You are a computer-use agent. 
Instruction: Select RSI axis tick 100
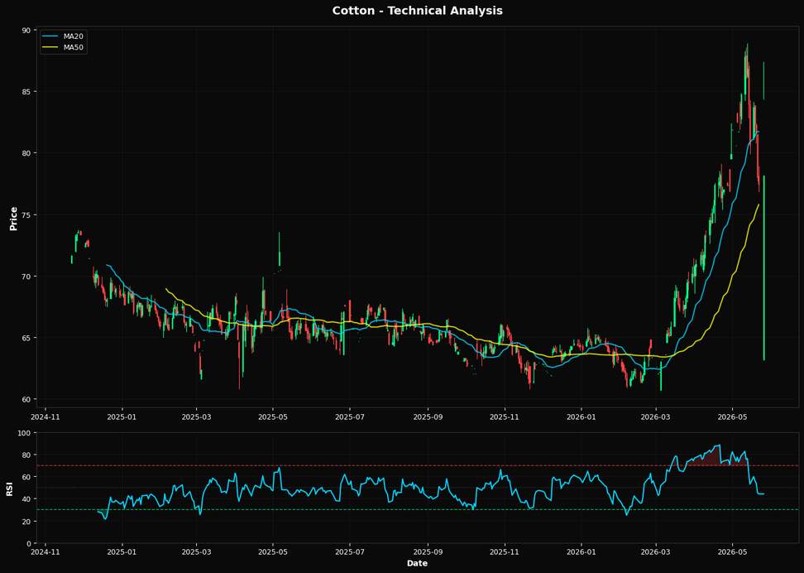tap(24, 433)
